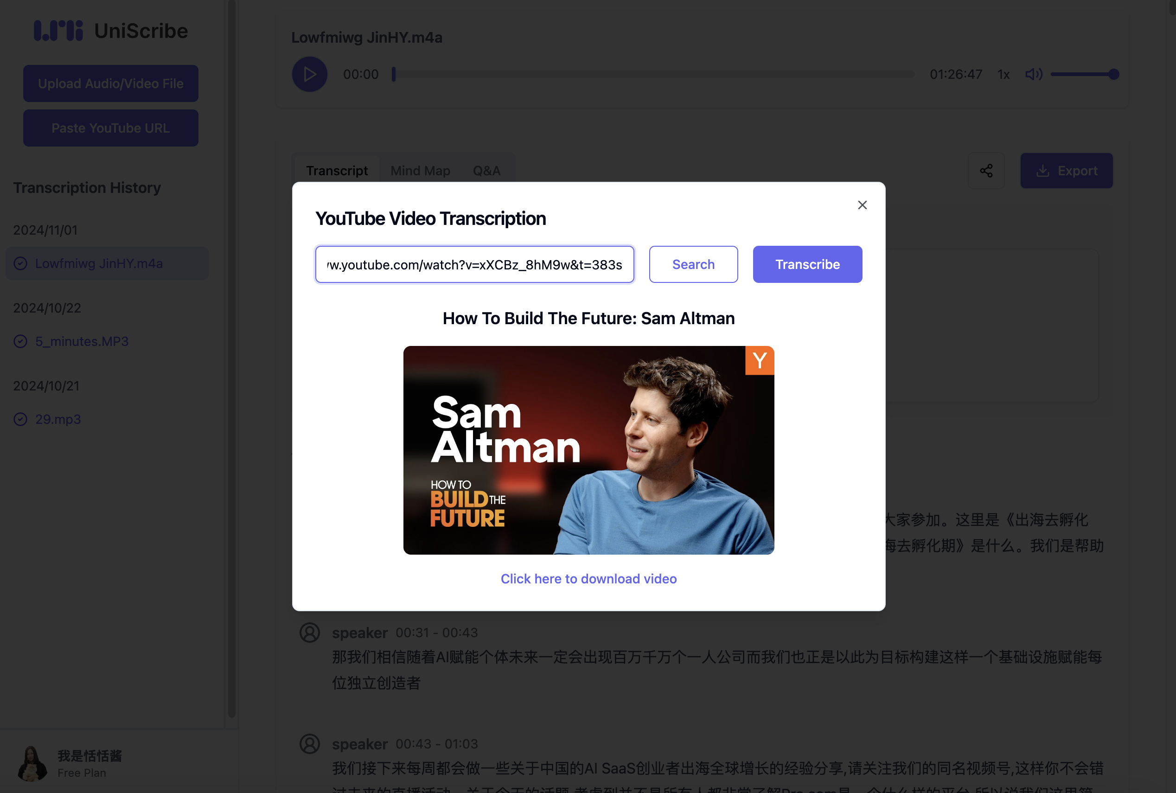Open Lowfmiwg JinHY.m4a in history
The width and height of the screenshot is (1176, 793).
[x=99, y=263]
